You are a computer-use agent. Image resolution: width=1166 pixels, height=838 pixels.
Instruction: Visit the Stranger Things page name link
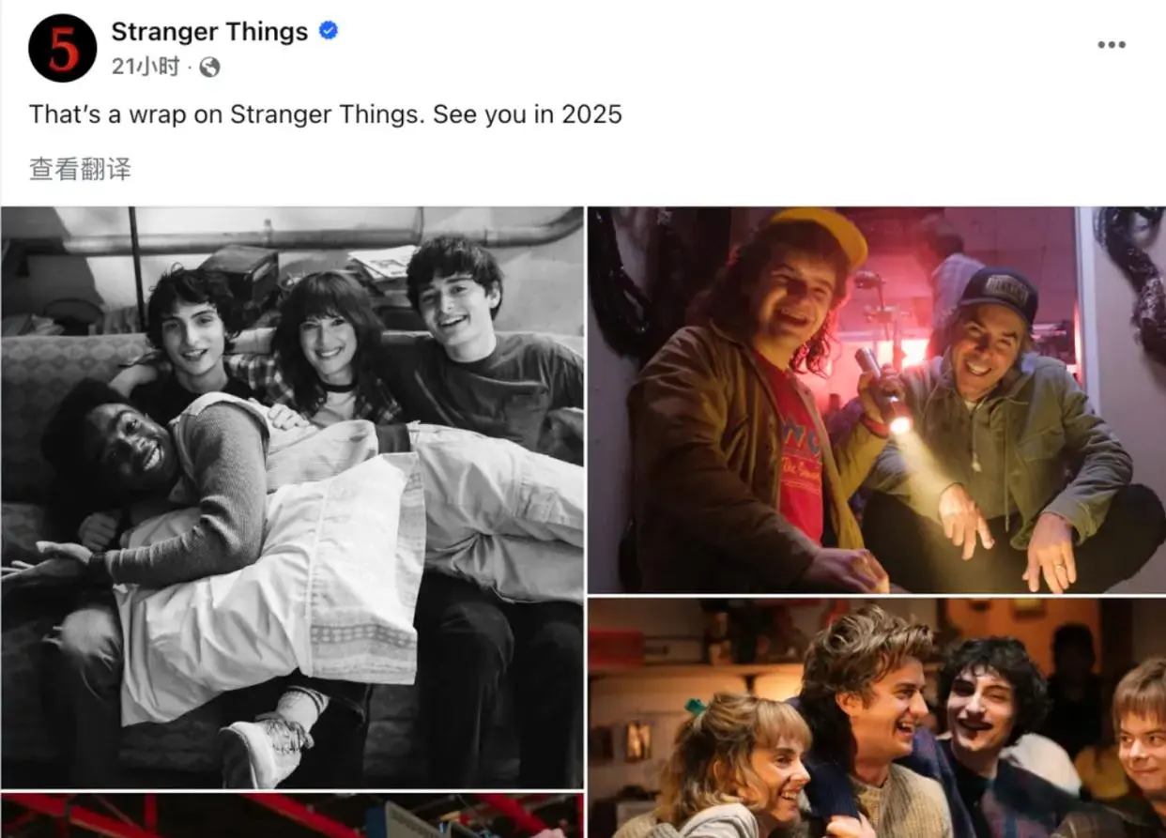pyautogui.click(x=209, y=32)
